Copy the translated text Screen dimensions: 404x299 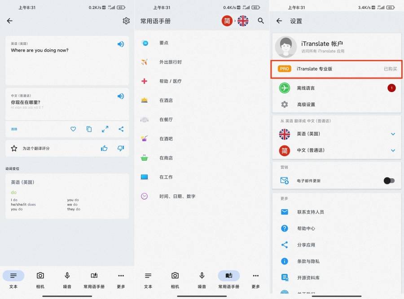(89, 129)
